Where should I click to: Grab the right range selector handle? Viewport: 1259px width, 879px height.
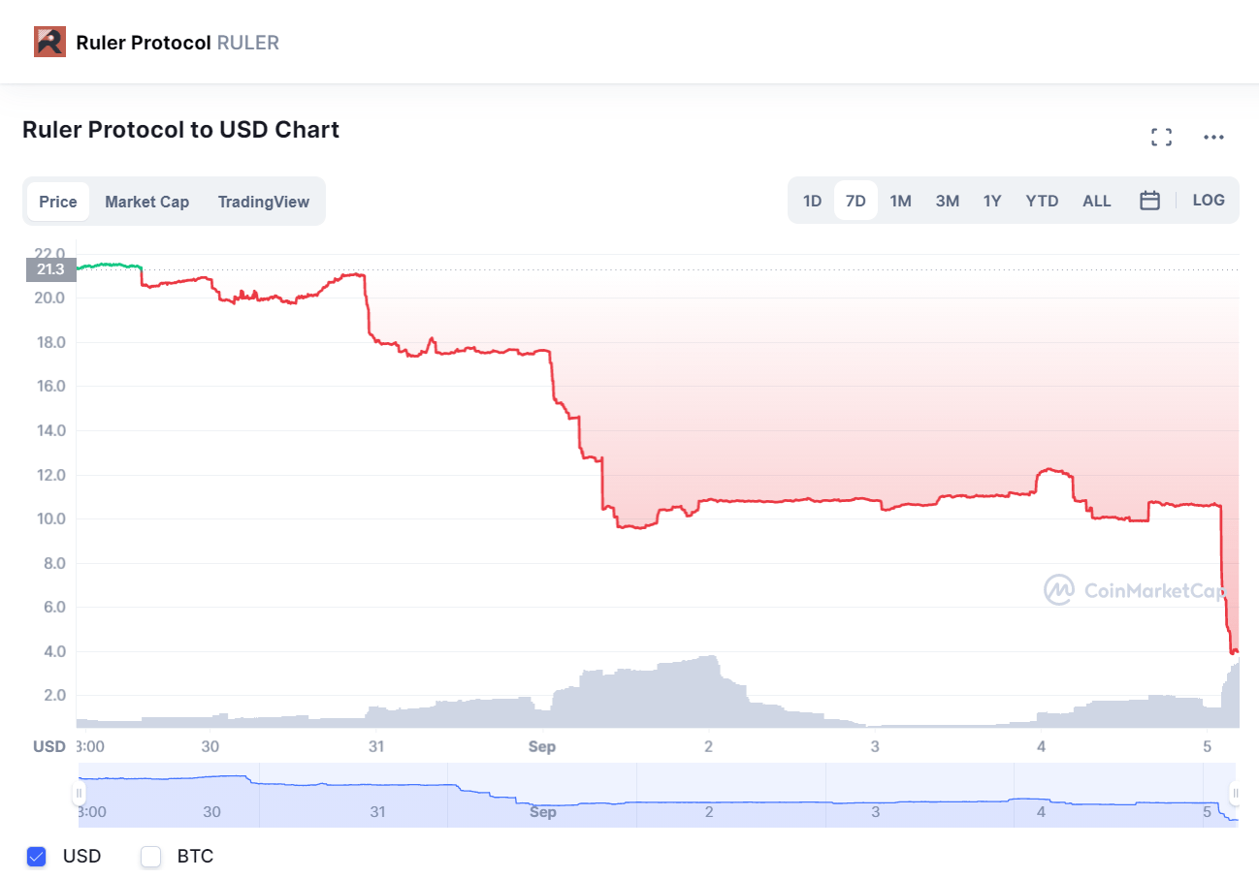1235,793
